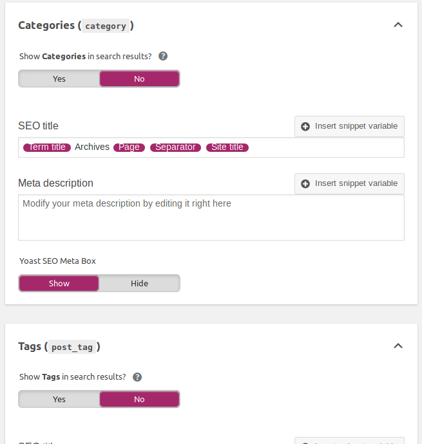Select the Site title snippet variable tag
Image resolution: width=422 pixels, height=444 pixels.
pos(227,147)
